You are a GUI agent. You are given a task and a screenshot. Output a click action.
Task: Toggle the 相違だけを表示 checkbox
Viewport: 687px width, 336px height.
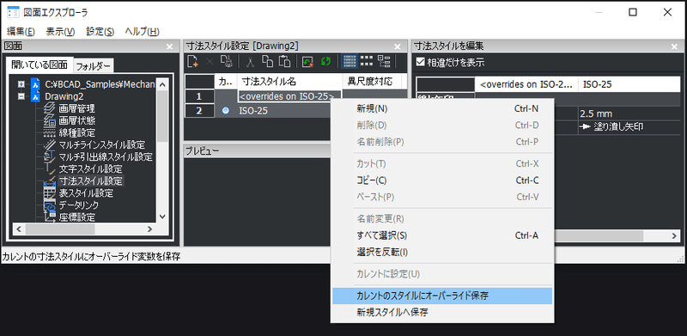point(420,62)
